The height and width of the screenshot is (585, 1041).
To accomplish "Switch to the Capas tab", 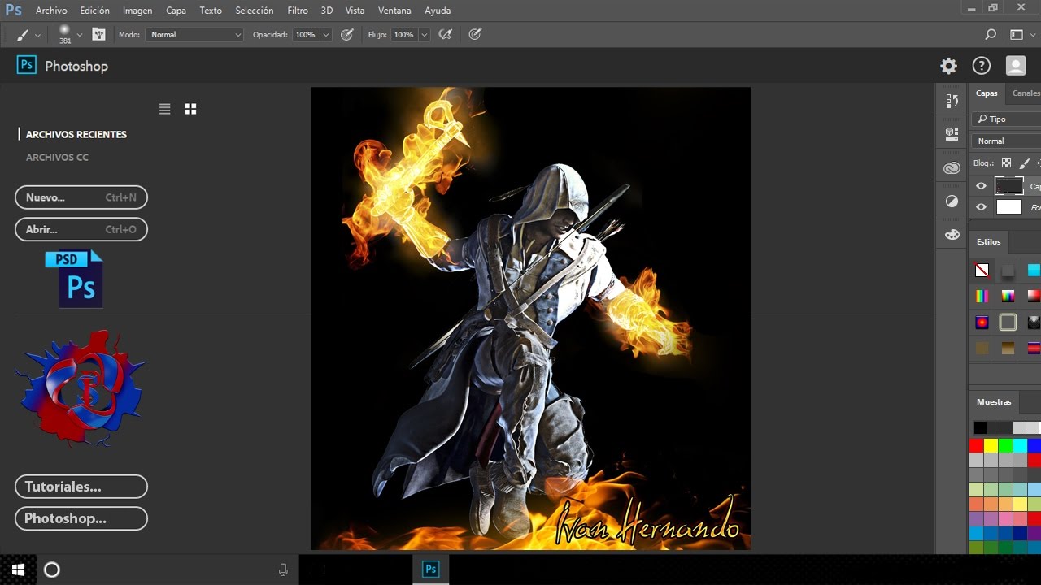I will pyautogui.click(x=987, y=93).
